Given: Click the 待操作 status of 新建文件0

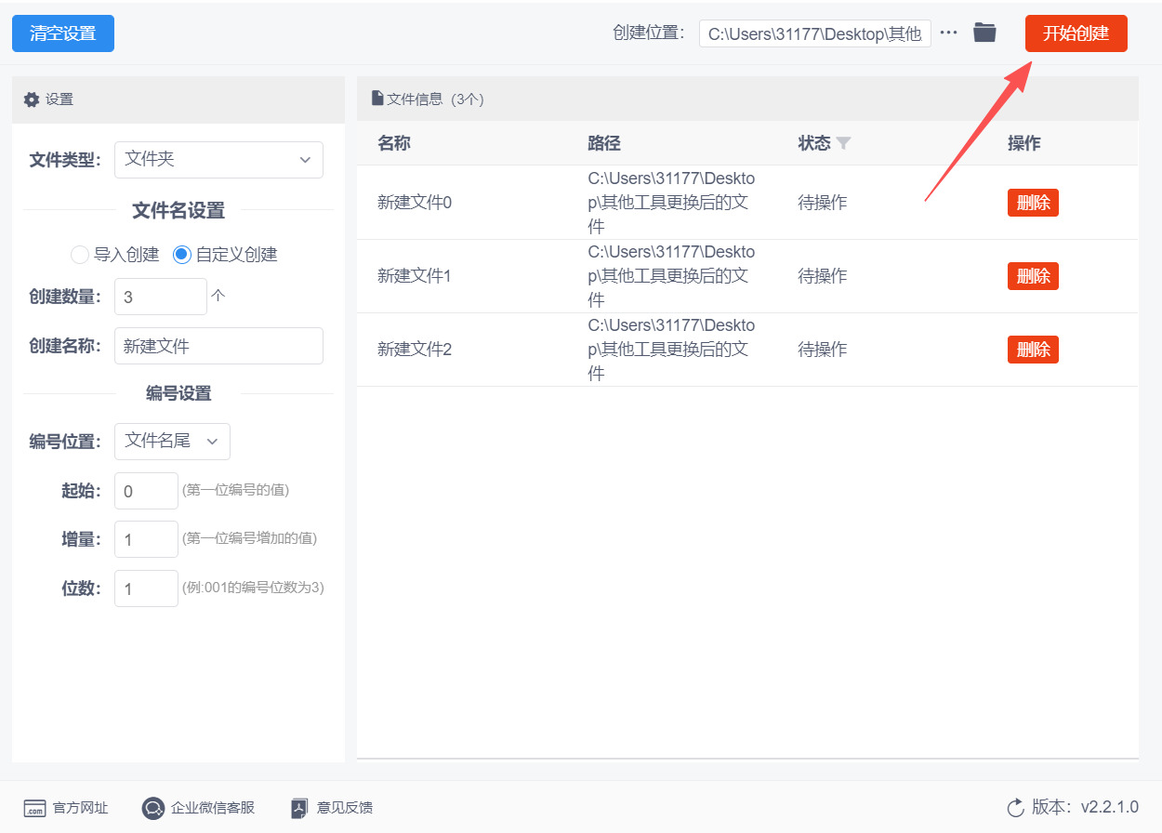Looking at the screenshot, I should click(823, 202).
